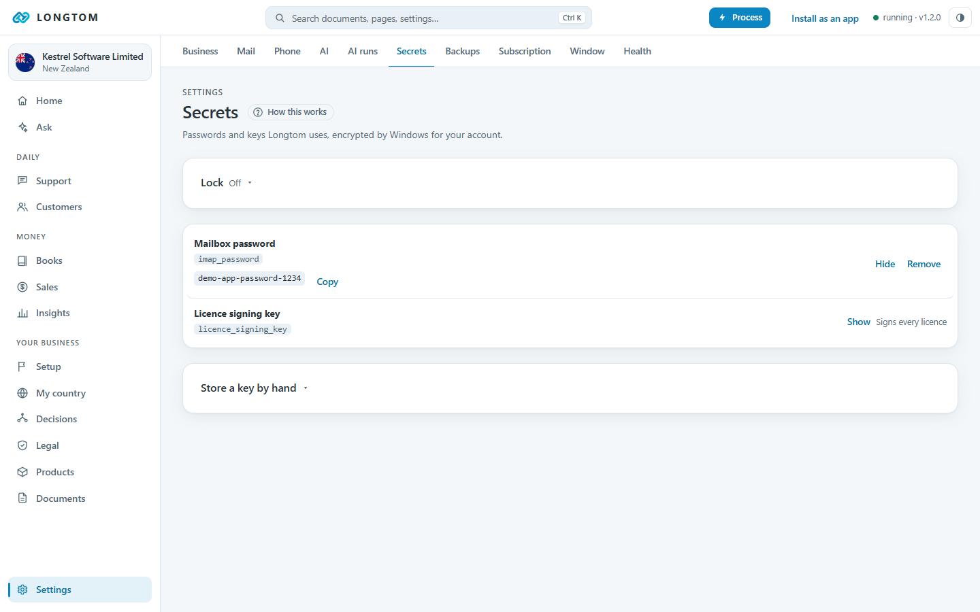The height and width of the screenshot is (612, 980).
Task: Click the Longtom logo icon
Action: [21, 18]
